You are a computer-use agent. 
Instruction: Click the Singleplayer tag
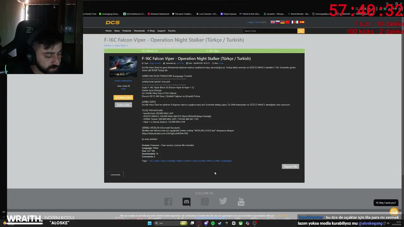[226, 161]
